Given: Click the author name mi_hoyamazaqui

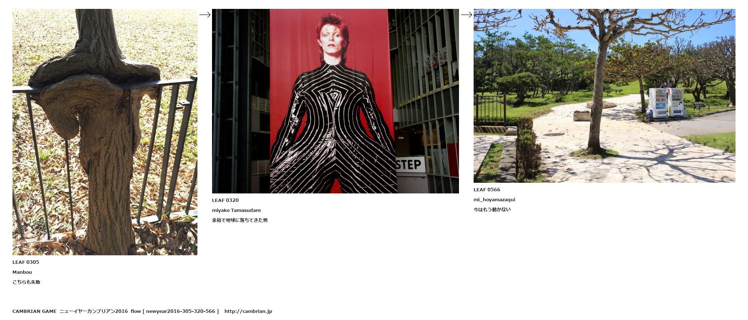Looking at the screenshot, I should (494, 199).
